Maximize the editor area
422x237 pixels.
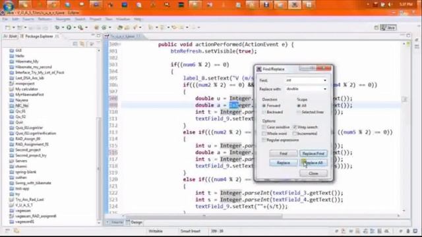click(x=408, y=35)
